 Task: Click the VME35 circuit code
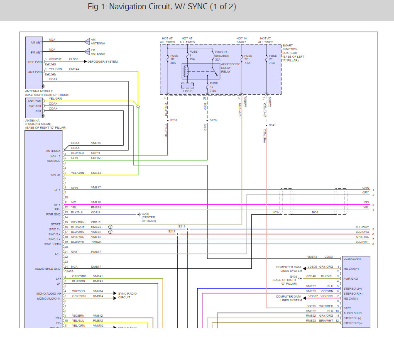[x=96, y=143]
